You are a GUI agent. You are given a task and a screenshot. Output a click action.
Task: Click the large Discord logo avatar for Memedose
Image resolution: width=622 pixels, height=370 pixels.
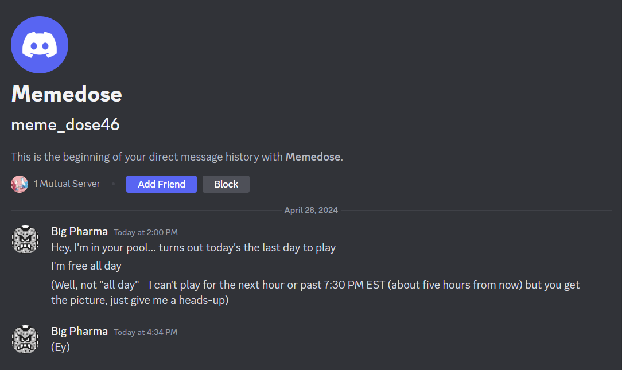[40, 45]
